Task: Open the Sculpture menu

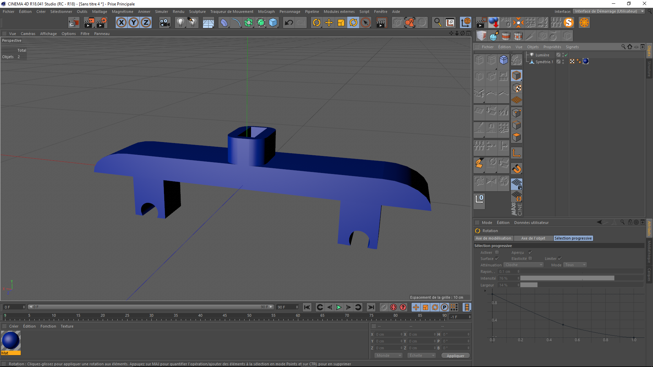Action: [x=197, y=12]
